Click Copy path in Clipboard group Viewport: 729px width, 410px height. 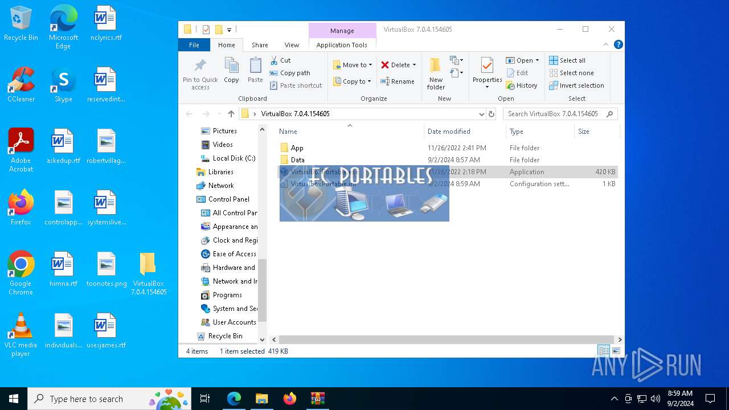point(290,73)
